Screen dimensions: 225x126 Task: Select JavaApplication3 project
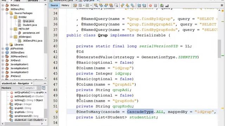click(x=19, y=72)
